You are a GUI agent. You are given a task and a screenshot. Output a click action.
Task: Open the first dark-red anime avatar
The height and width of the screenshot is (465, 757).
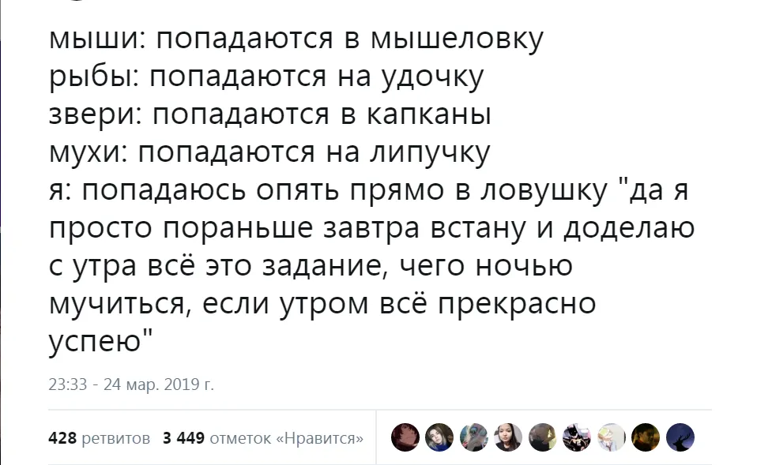[x=405, y=437]
